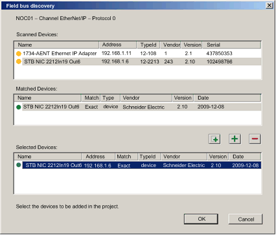Click green status dot in Matched Devices row
276x235 pixels.
pyautogui.click(x=19, y=107)
